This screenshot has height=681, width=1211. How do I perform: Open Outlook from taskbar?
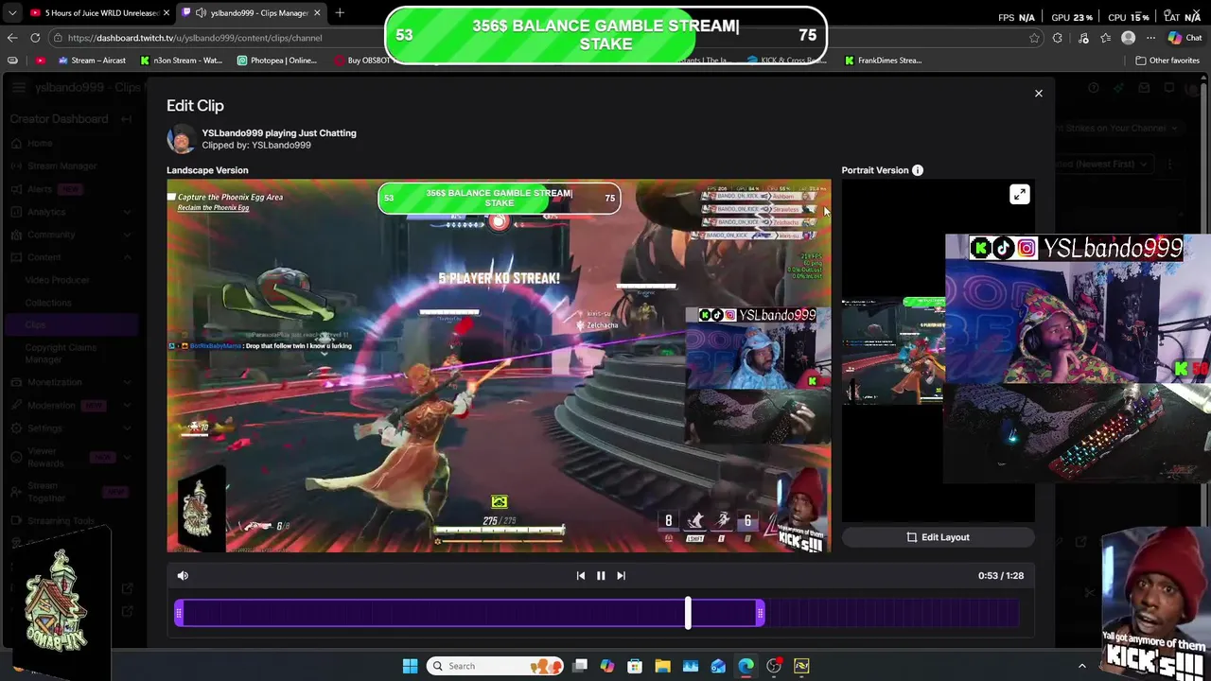pos(718,666)
